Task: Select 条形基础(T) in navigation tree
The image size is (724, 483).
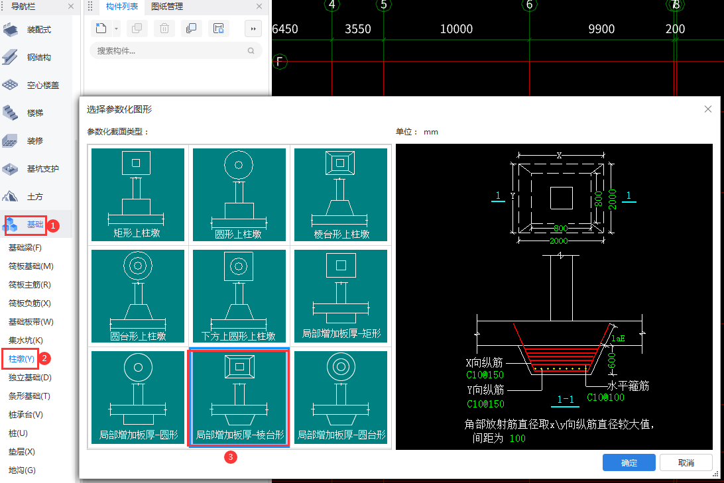Action: pyautogui.click(x=29, y=396)
